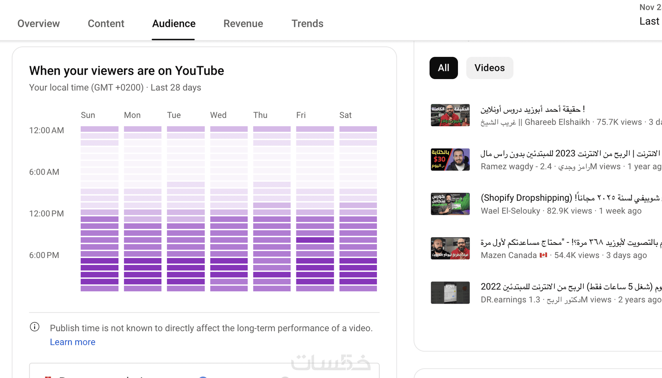Open Wael El-Selouky Shopify video thumbnail
662x378 pixels.
tap(450, 204)
